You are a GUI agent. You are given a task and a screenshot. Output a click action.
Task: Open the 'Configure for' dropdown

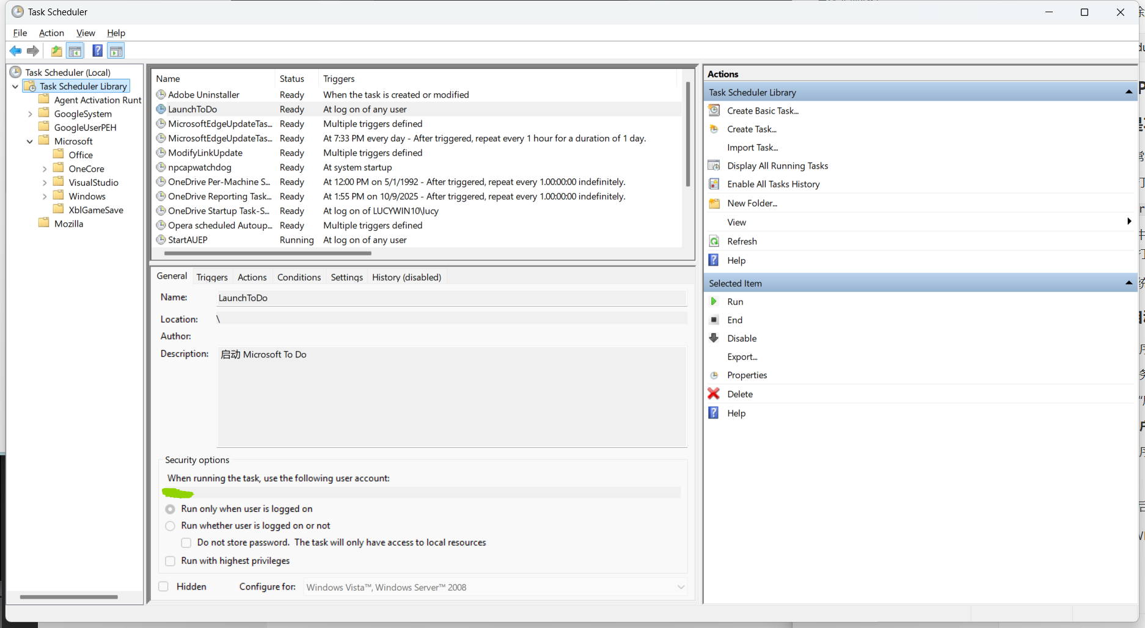point(680,587)
